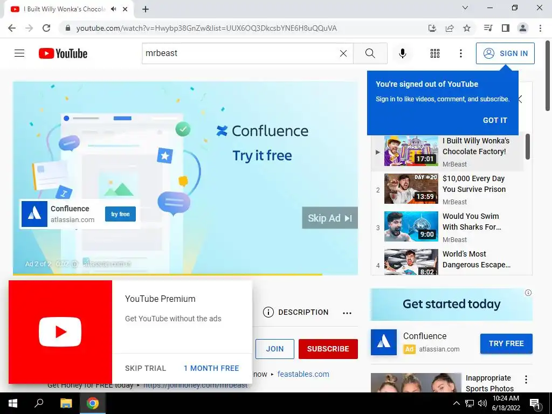This screenshot has width=552, height=414.
Task: Click the JOIN channel button
Action: click(274, 349)
